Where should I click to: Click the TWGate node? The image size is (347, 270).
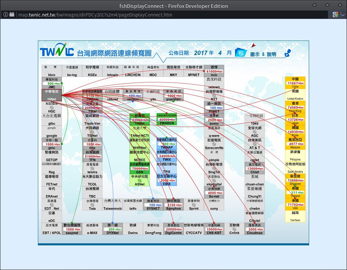(x=92, y=95)
